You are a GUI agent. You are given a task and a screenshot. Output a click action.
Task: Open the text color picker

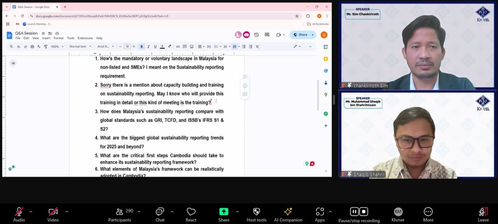162,47
